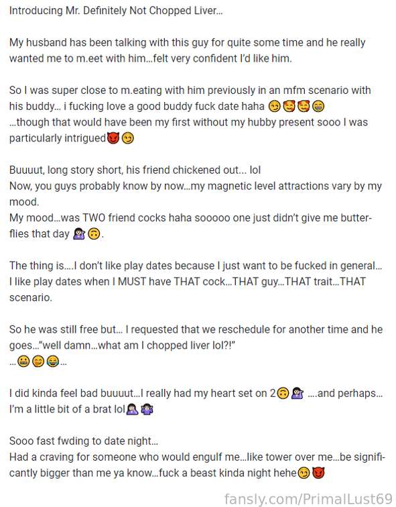Click the shrugging person emoji after "flies that day"

tap(79, 234)
